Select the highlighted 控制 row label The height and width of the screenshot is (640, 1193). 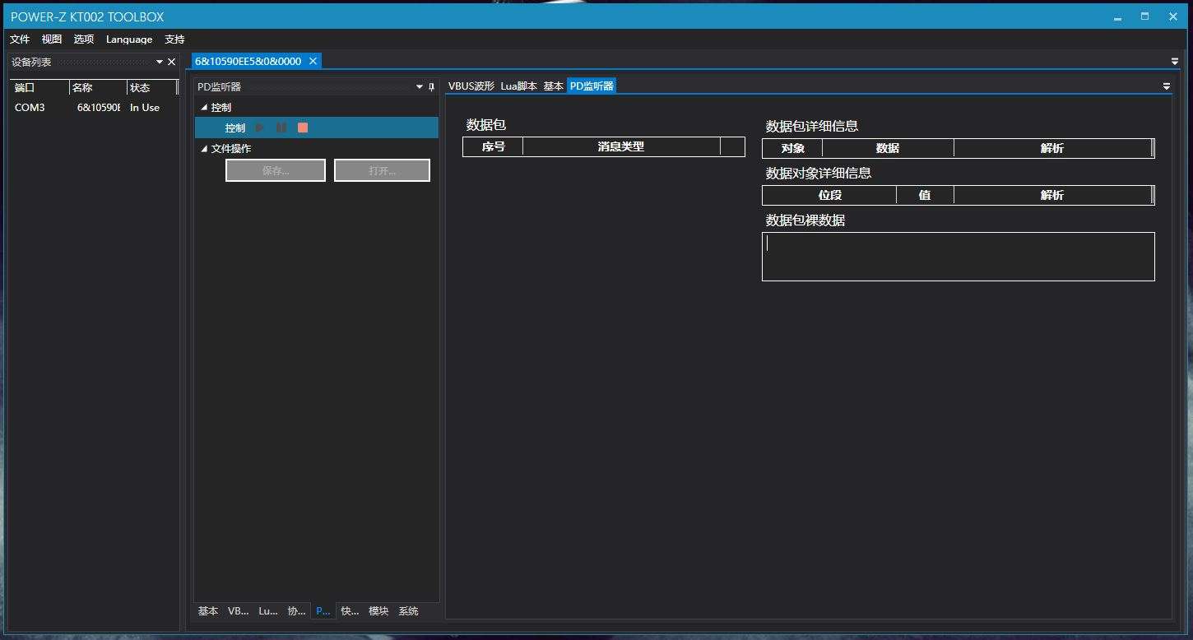coord(235,128)
